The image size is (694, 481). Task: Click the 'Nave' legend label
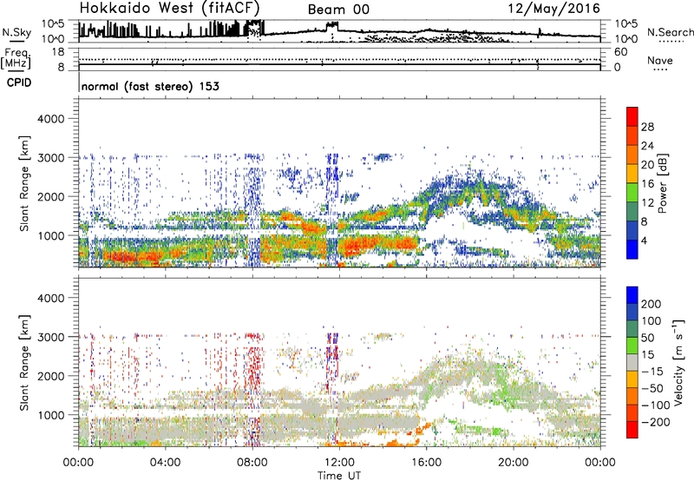point(659,60)
